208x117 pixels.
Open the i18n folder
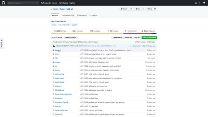pos(56,58)
